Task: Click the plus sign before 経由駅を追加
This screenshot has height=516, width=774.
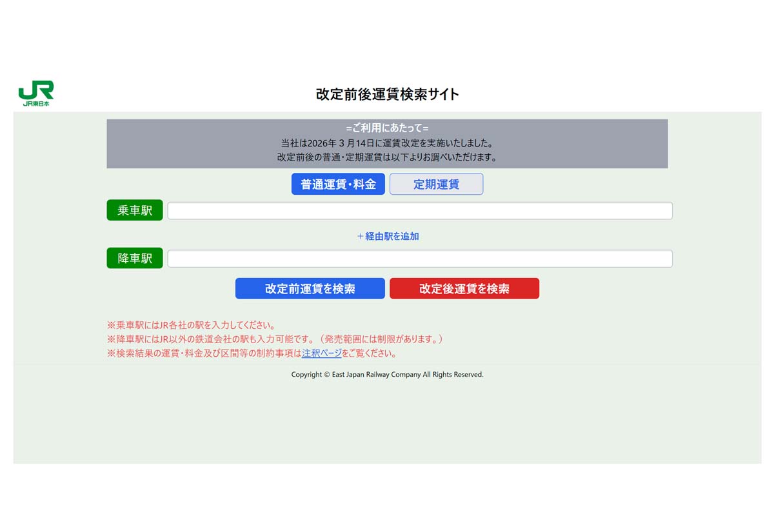Action: pyautogui.click(x=360, y=236)
